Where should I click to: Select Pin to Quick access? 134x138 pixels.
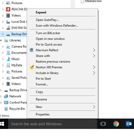click(62, 44)
